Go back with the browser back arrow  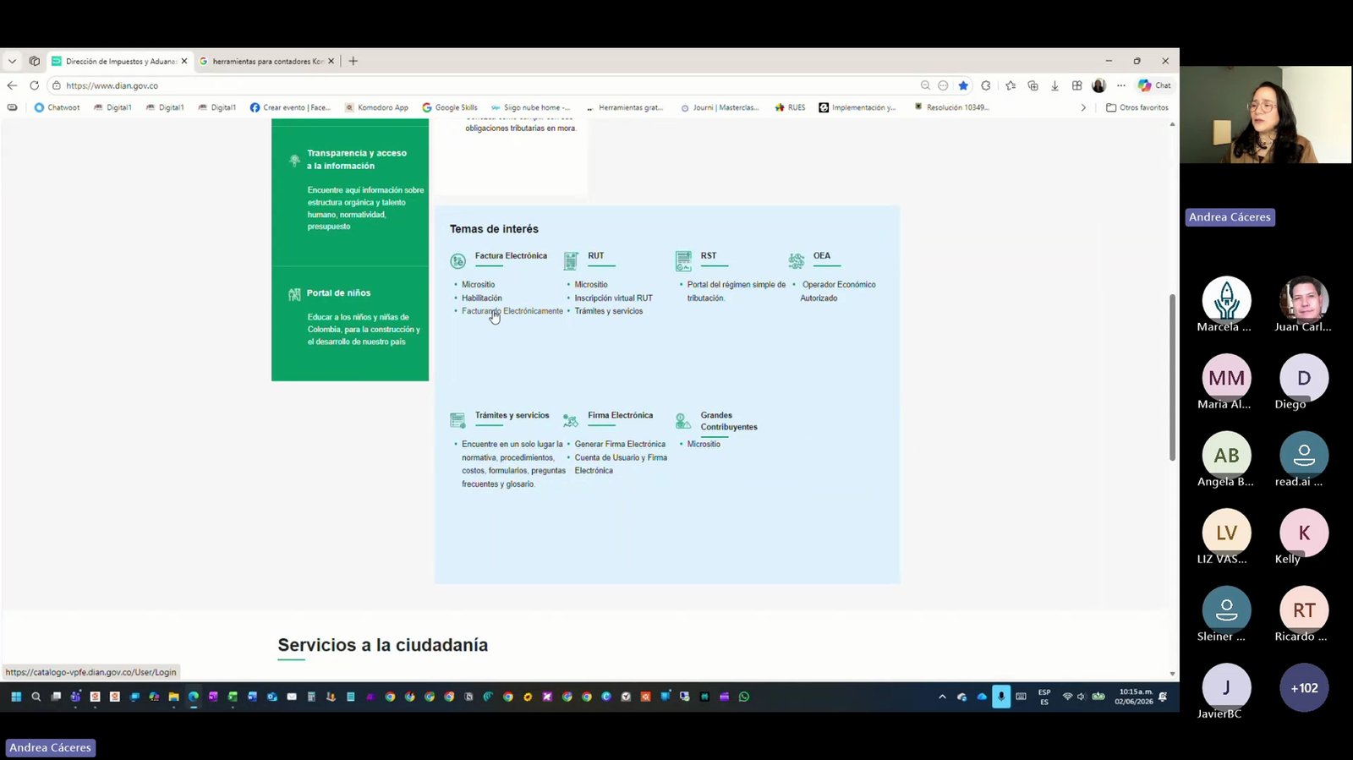12,85
